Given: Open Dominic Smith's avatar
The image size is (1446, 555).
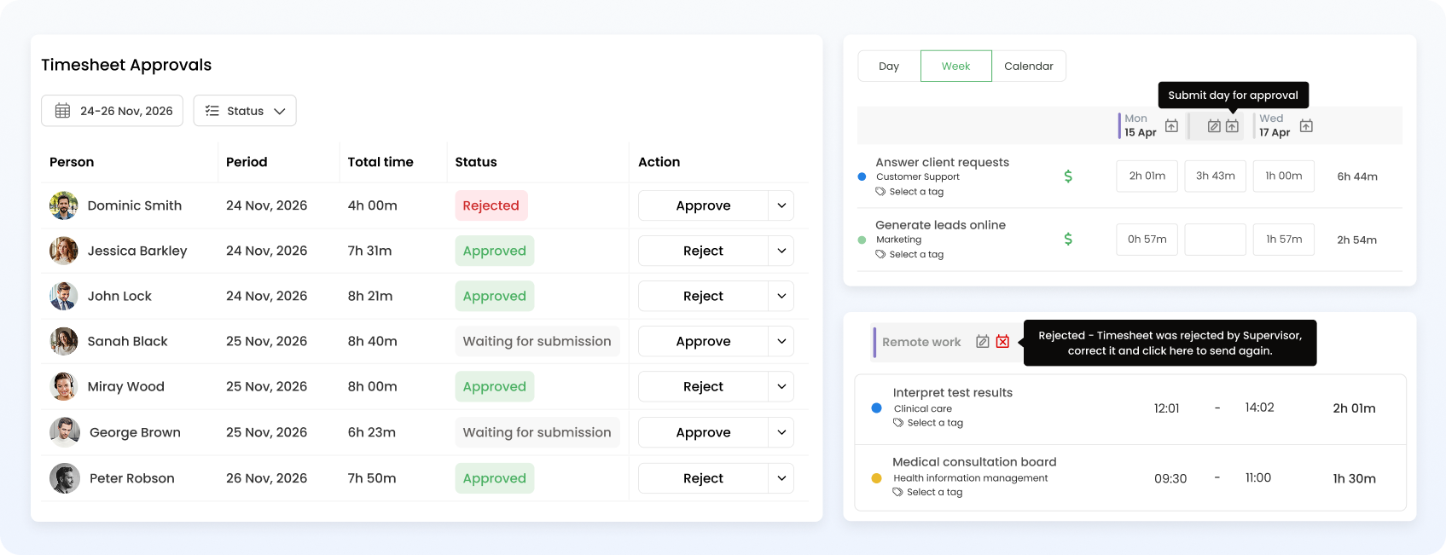Looking at the screenshot, I should [64, 205].
